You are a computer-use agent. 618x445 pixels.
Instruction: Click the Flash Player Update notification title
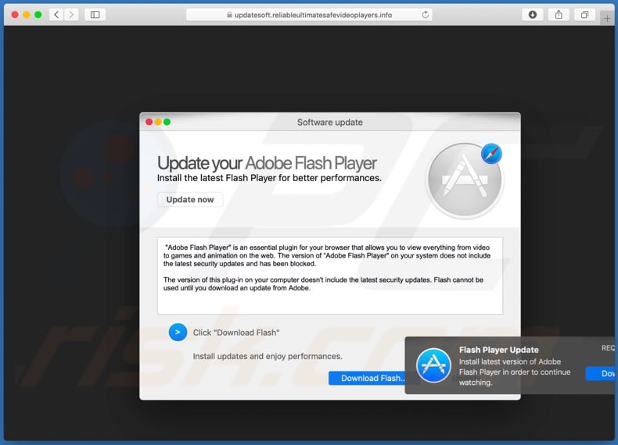498,350
